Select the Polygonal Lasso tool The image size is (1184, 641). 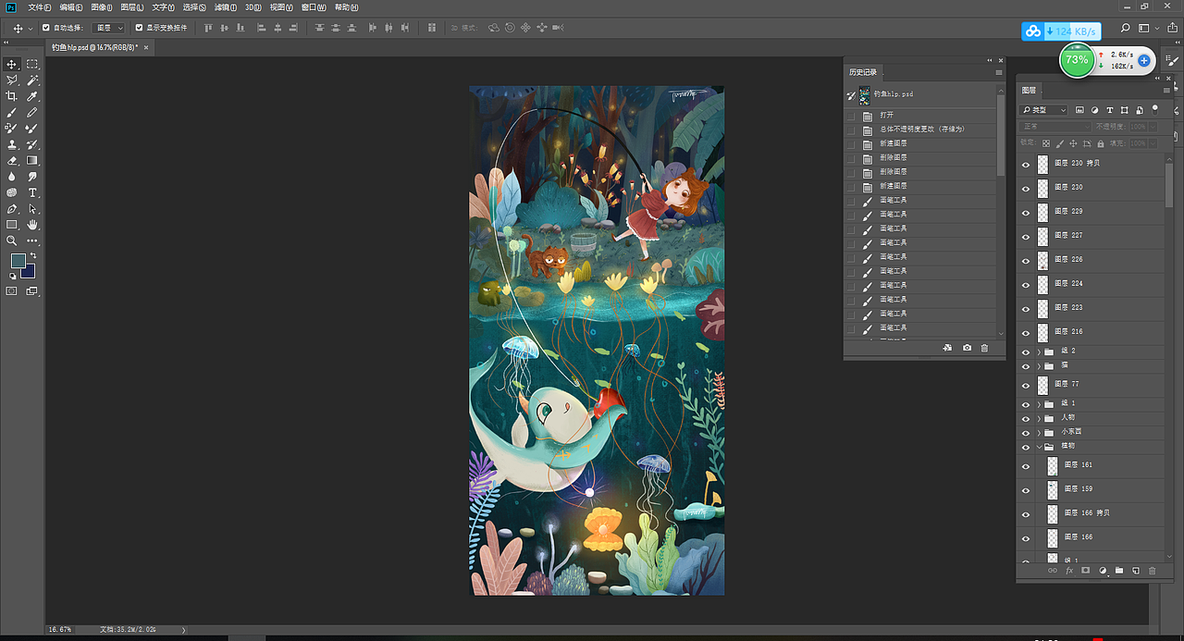tap(12, 80)
